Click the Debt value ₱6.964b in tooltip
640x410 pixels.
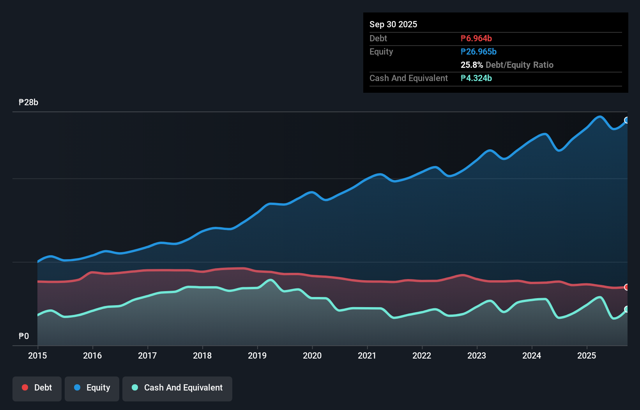point(476,39)
